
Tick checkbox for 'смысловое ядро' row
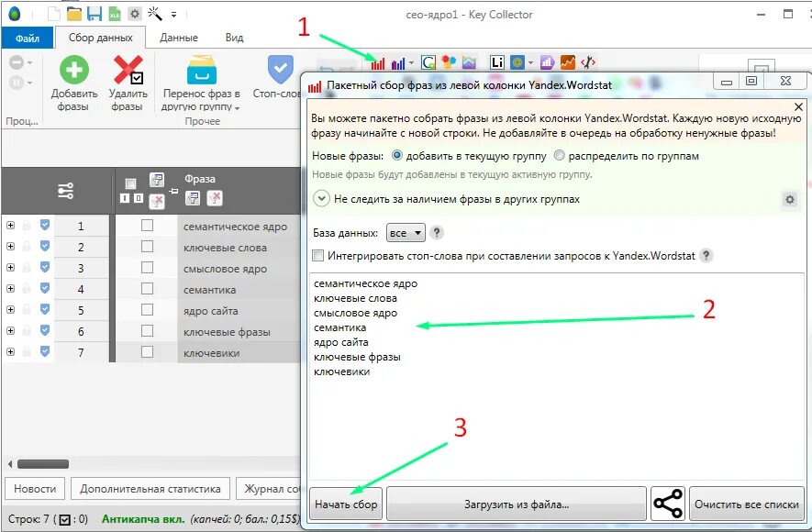[x=147, y=268]
